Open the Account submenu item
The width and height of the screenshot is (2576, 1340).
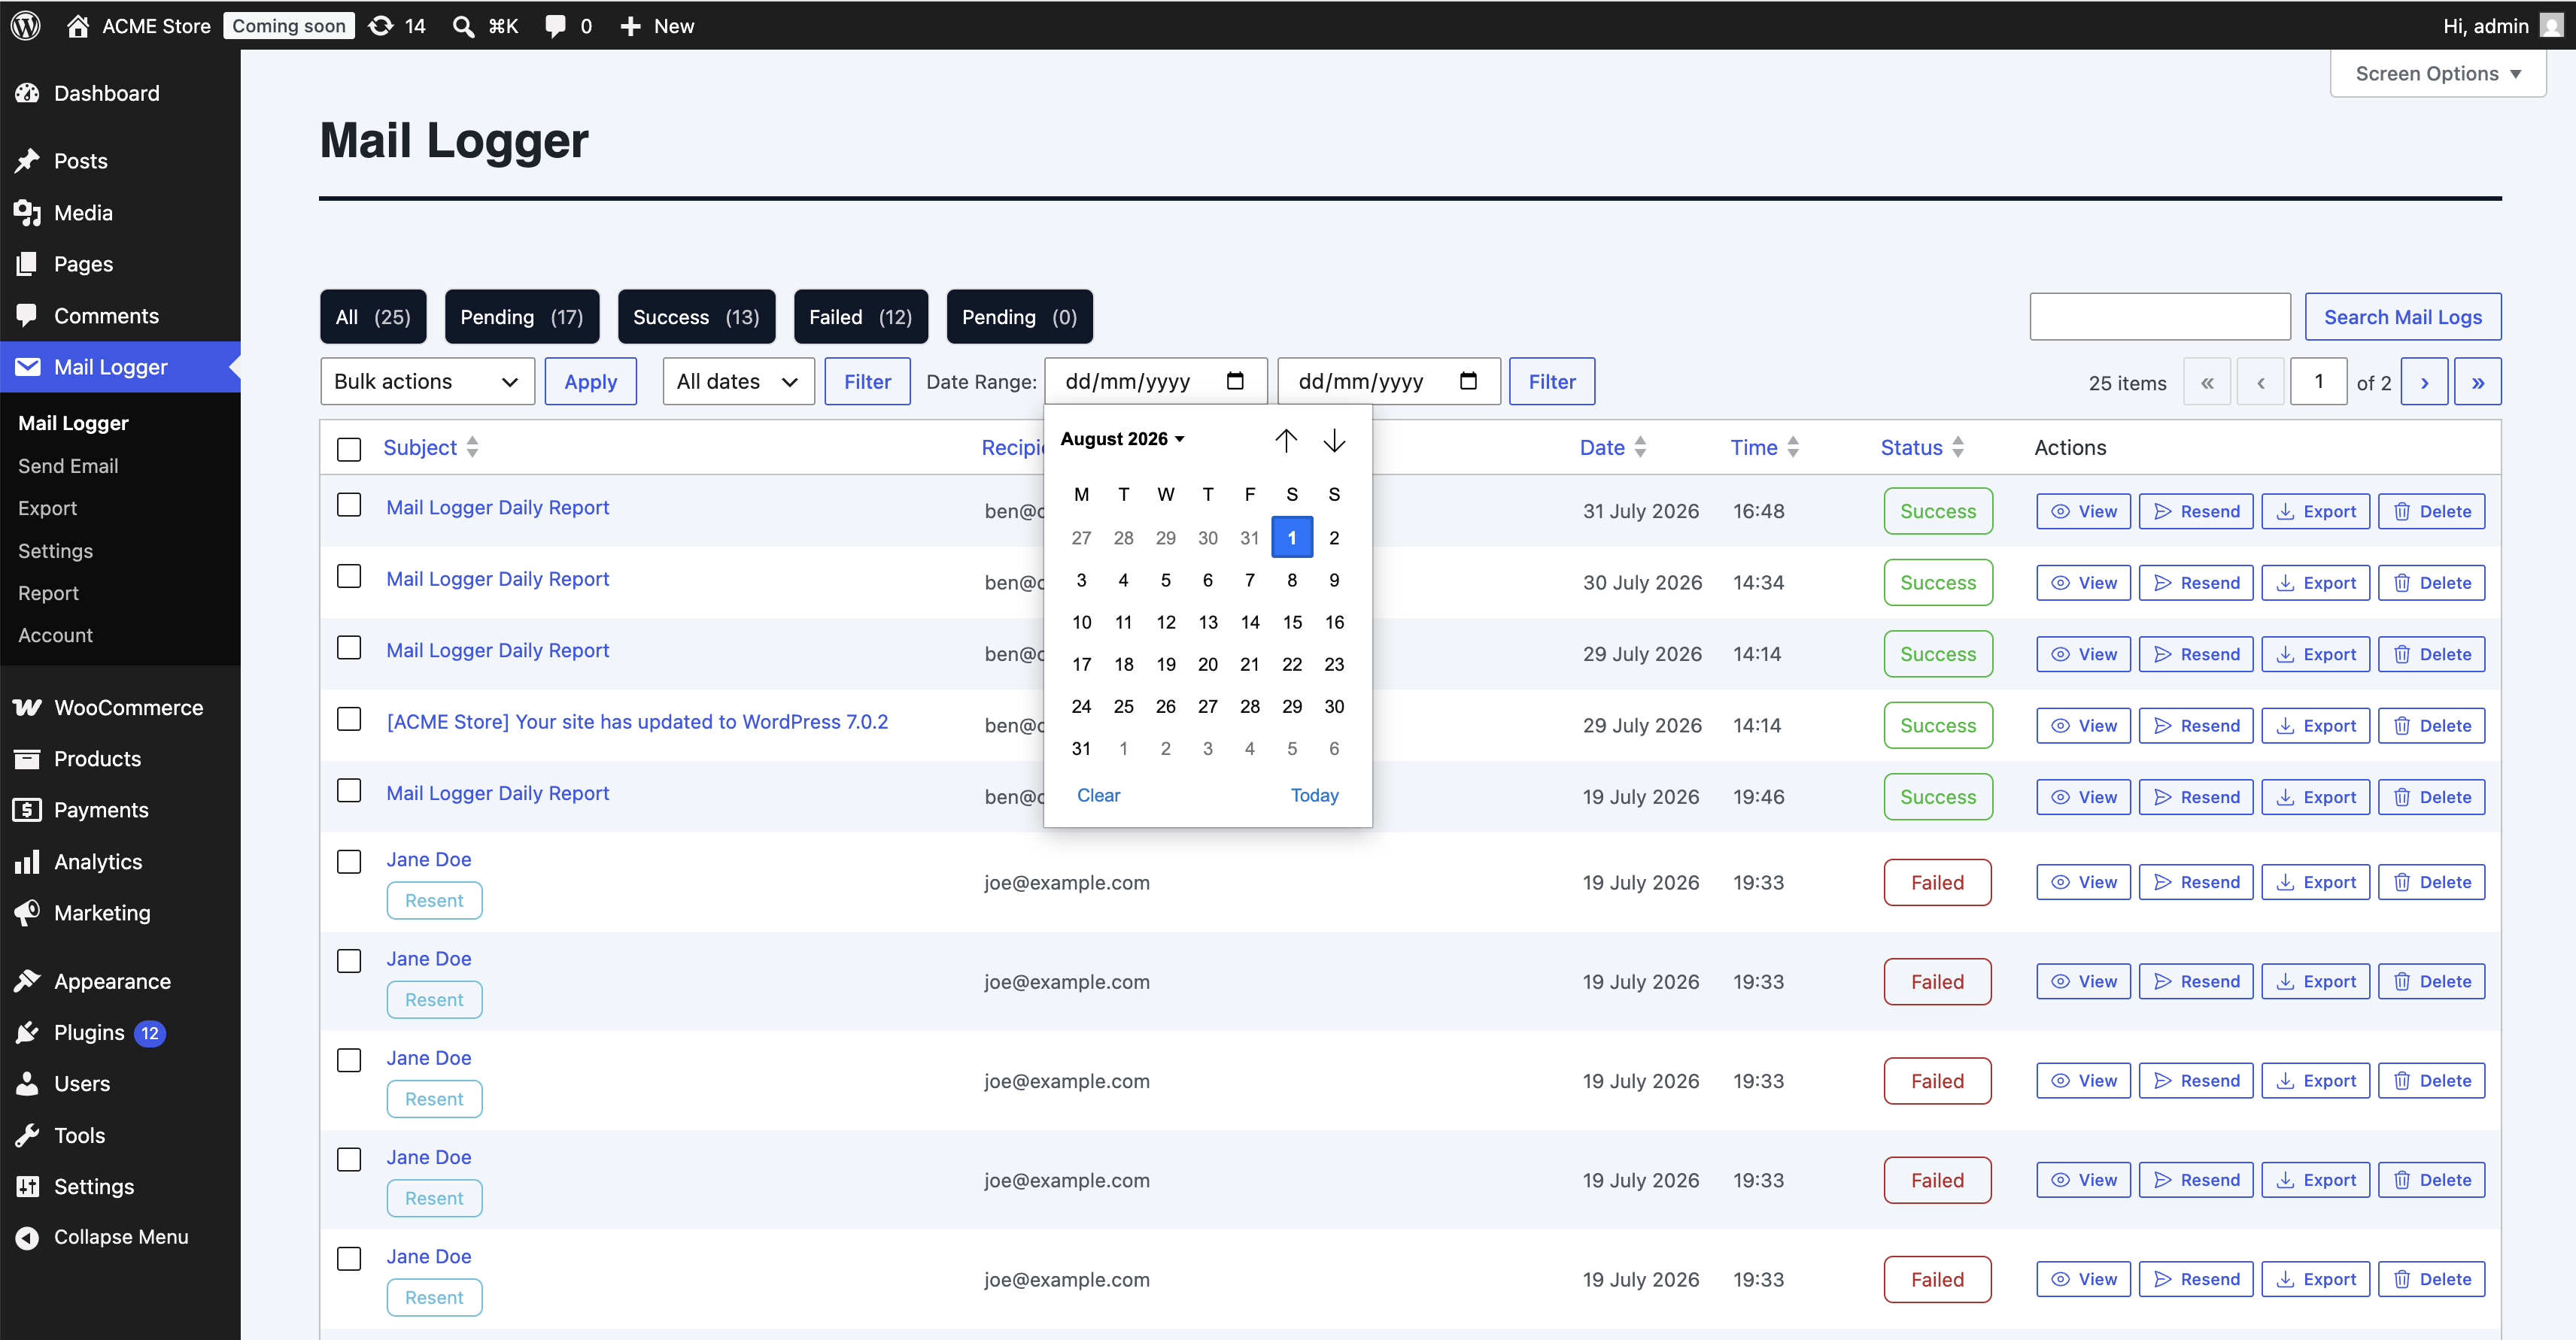(x=55, y=635)
